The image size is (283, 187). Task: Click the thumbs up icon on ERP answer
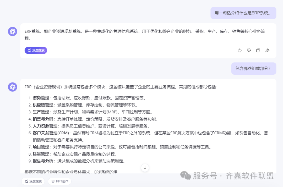tap(240, 50)
